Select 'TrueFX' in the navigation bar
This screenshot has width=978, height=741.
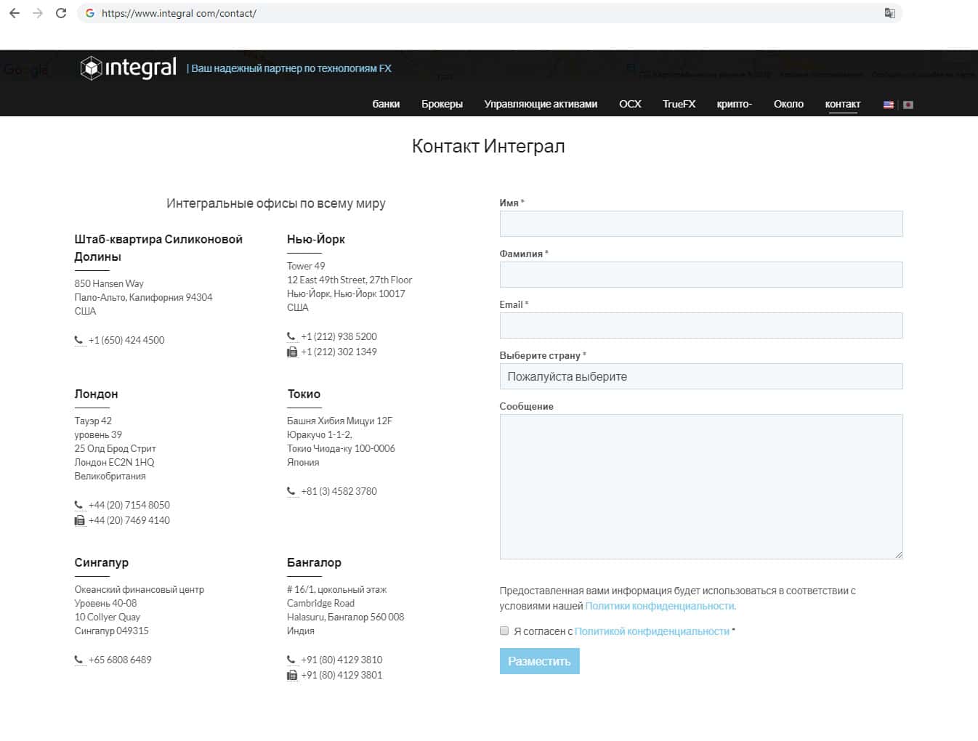(679, 104)
